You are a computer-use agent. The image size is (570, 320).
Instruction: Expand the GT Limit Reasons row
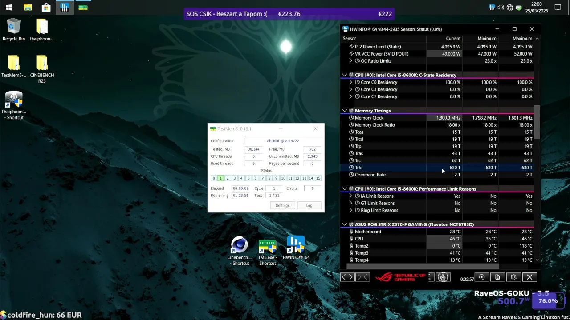pos(350,203)
